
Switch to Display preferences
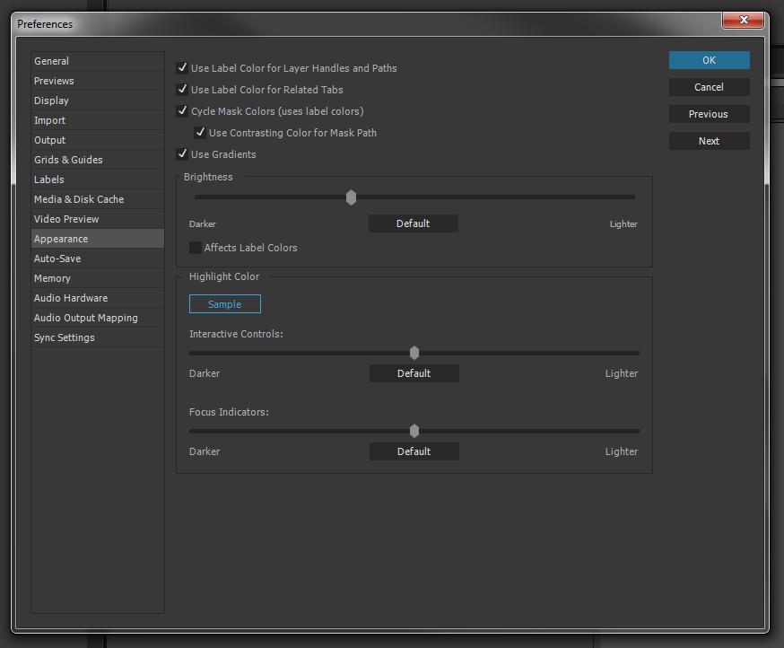(x=98, y=101)
